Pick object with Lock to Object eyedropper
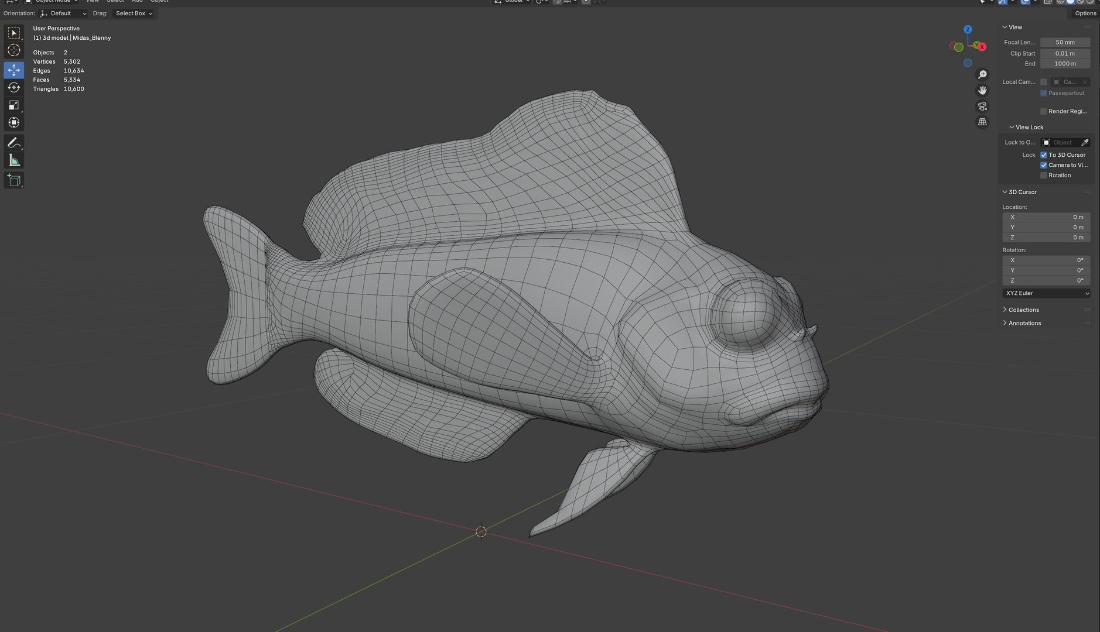The width and height of the screenshot is (1100, 632). [x=1085, y=142]
